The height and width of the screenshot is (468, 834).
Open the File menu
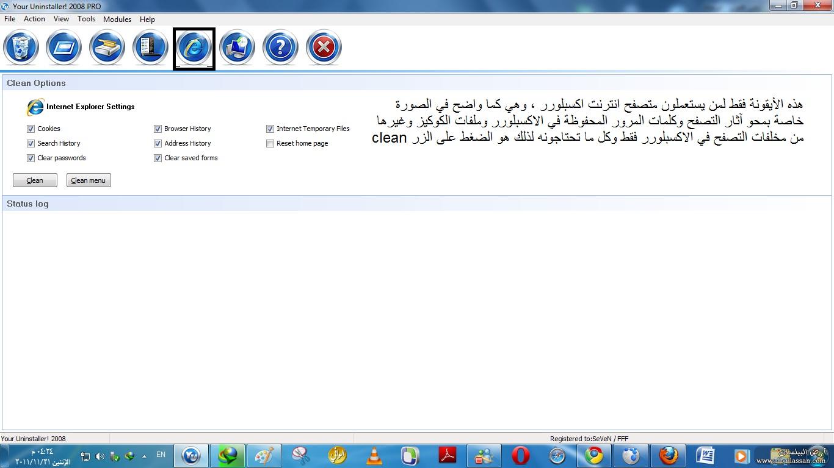(10, 19)
